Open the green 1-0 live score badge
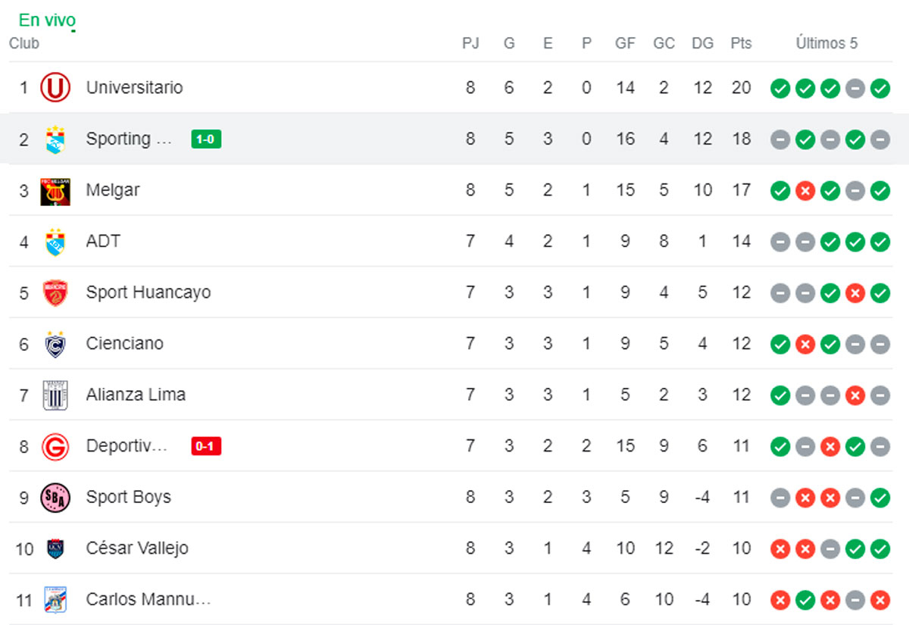Viewport: 909px width, 625px height. [x=206, y=139]
